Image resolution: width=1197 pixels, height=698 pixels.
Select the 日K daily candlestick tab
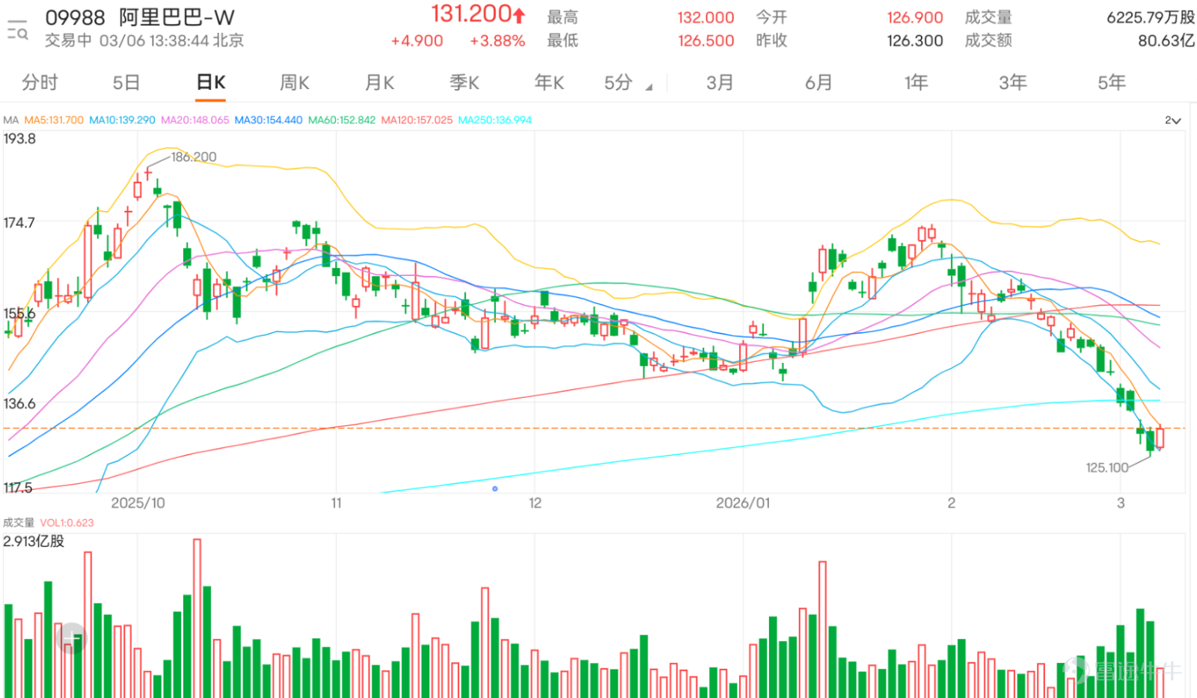tap(211, 82)
